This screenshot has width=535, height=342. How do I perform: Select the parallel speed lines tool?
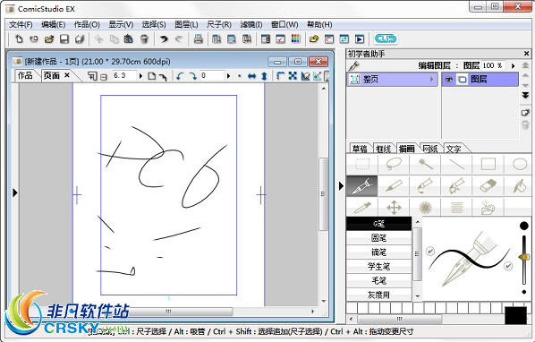coord(456,207)
